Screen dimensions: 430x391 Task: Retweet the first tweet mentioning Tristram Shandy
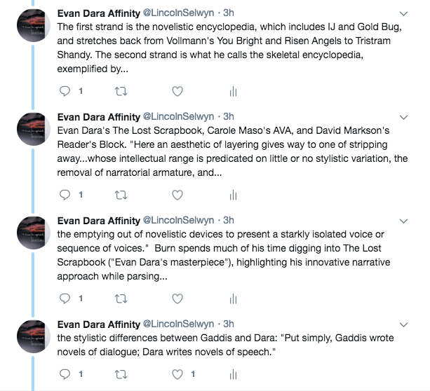[x=121, y=91]
